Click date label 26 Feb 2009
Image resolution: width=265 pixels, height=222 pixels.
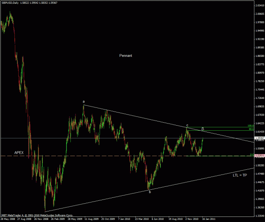pos(58,219)
